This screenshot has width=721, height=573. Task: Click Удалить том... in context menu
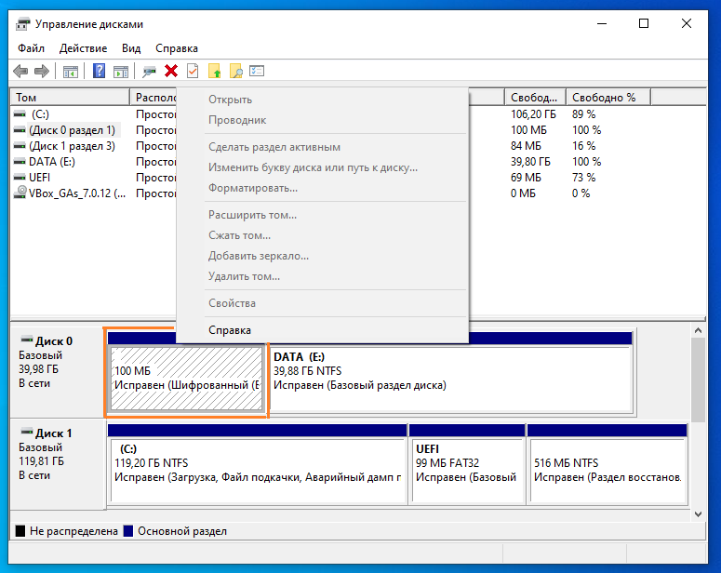pyautogui.click(x=322, y=276)
